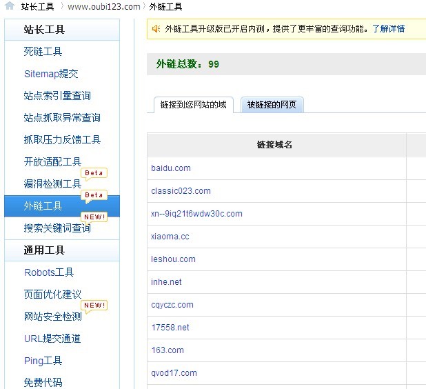The width and height of the screenshot is (426, 389).
Task: Open Robots工具 in sidebar
Action: (x=49, y=272)
